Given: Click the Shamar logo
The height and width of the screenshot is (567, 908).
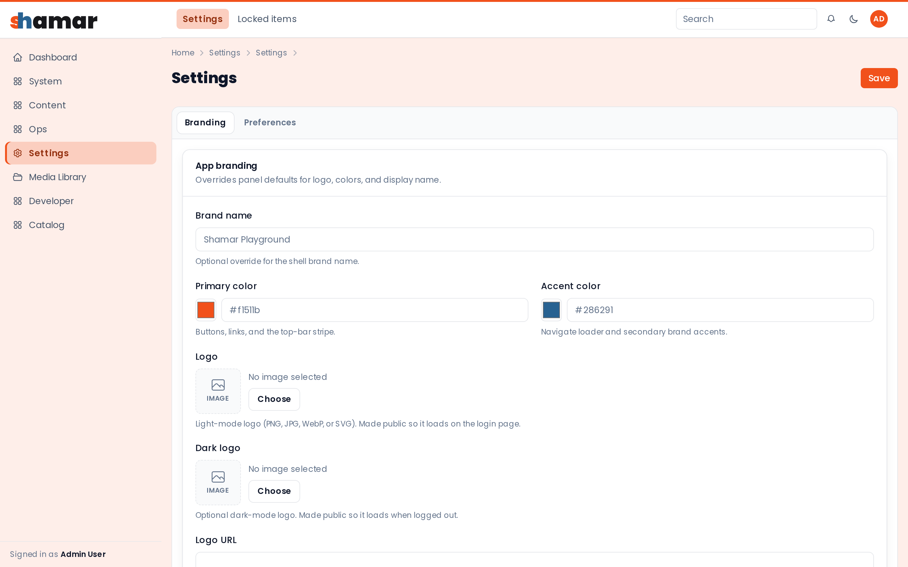Looking at the screenshot, I should point(54,20).
